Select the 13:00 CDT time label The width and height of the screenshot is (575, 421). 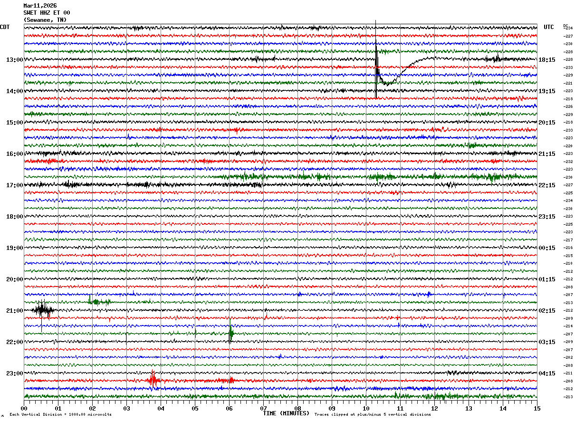pos(15,60)
